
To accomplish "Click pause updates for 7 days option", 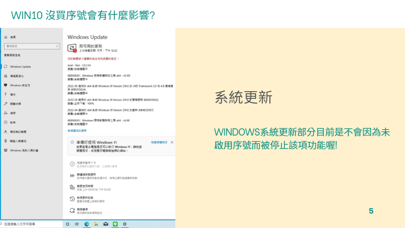I will pos(93,164).
